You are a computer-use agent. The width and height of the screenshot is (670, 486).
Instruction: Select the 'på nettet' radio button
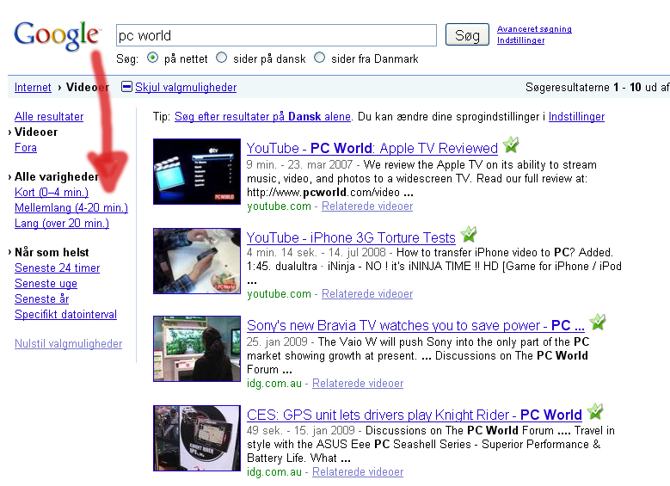pos(153,58)
